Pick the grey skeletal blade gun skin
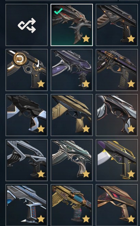140x226 pixels. pyautogui.click(x=27, y=160)
